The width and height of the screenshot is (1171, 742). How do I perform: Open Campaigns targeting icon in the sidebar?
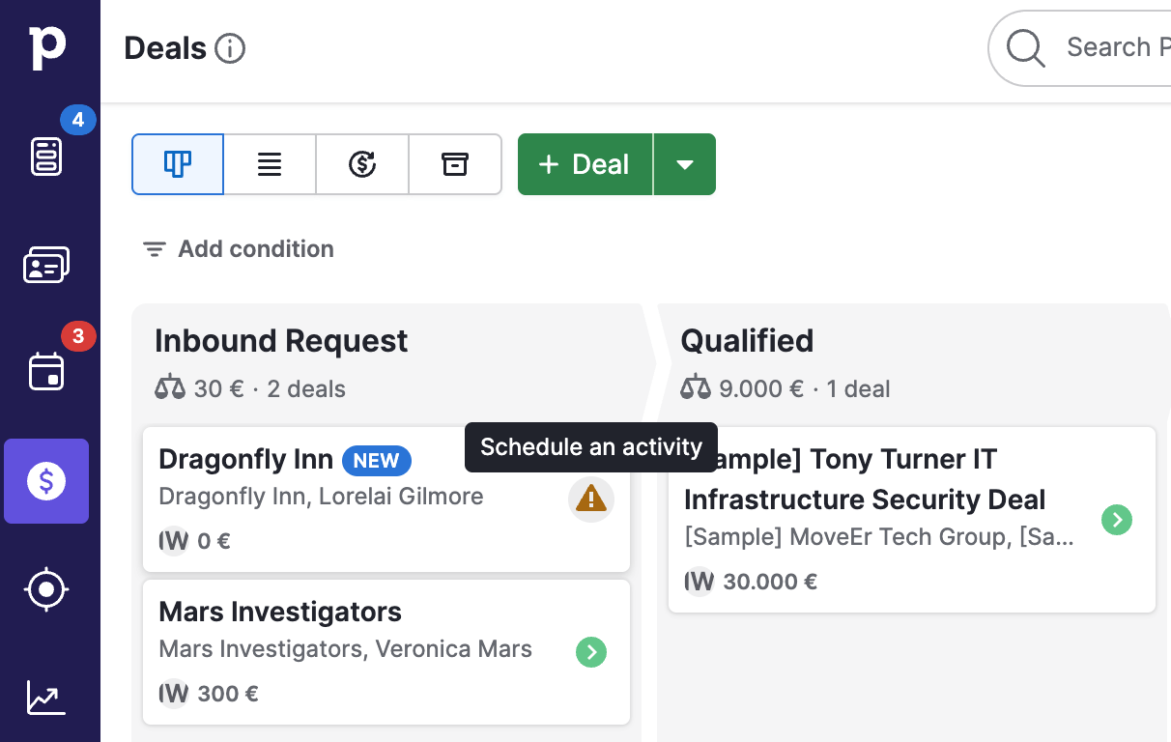(46, 589)
